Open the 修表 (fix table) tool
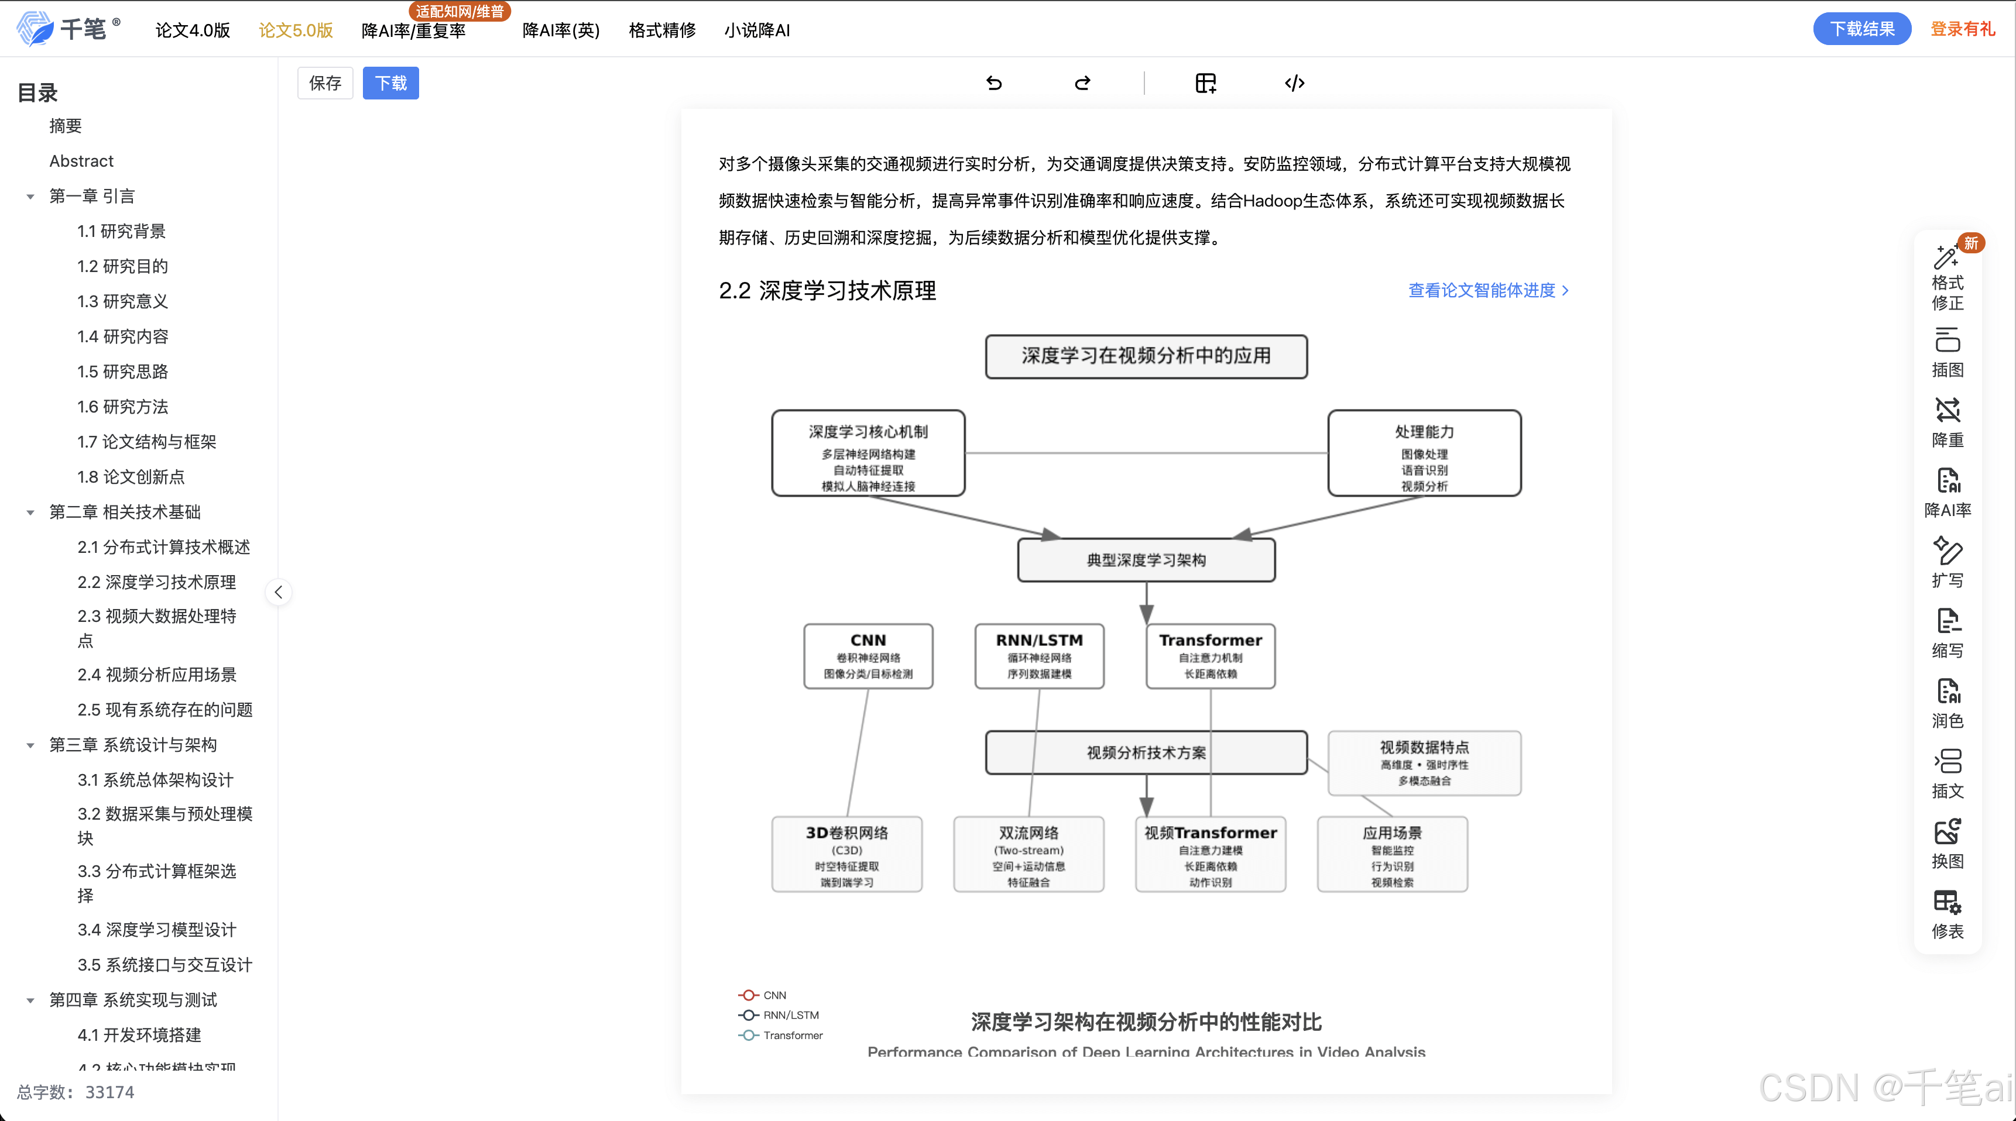Image resolution: width=2016 pixels, height=1121 pixels. tap(1948, 914)
